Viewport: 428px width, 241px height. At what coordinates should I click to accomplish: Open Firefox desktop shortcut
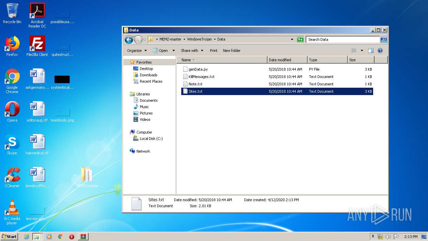[12, 46]
